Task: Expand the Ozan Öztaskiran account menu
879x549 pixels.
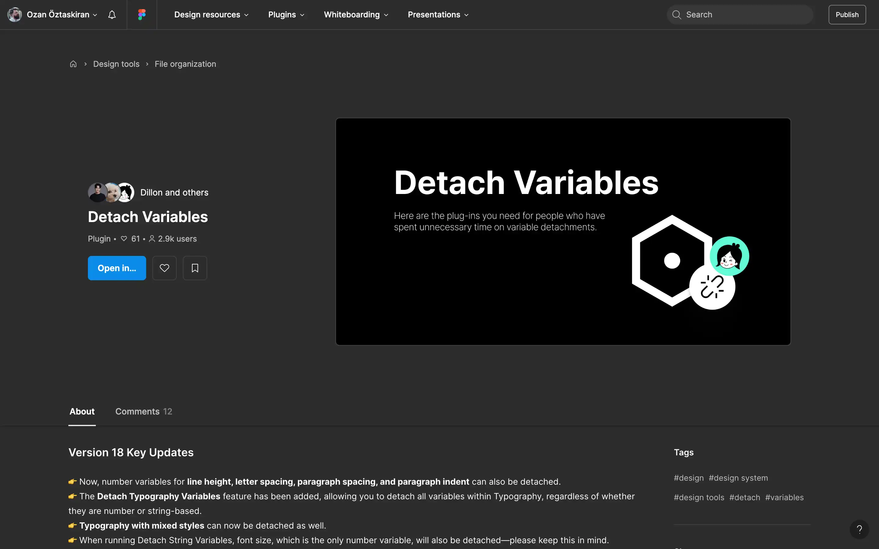Action: click(62, 15)
